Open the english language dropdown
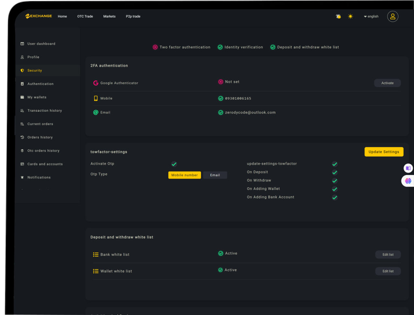The height and width of the screenshot is (315, 414). click(371, 17)
